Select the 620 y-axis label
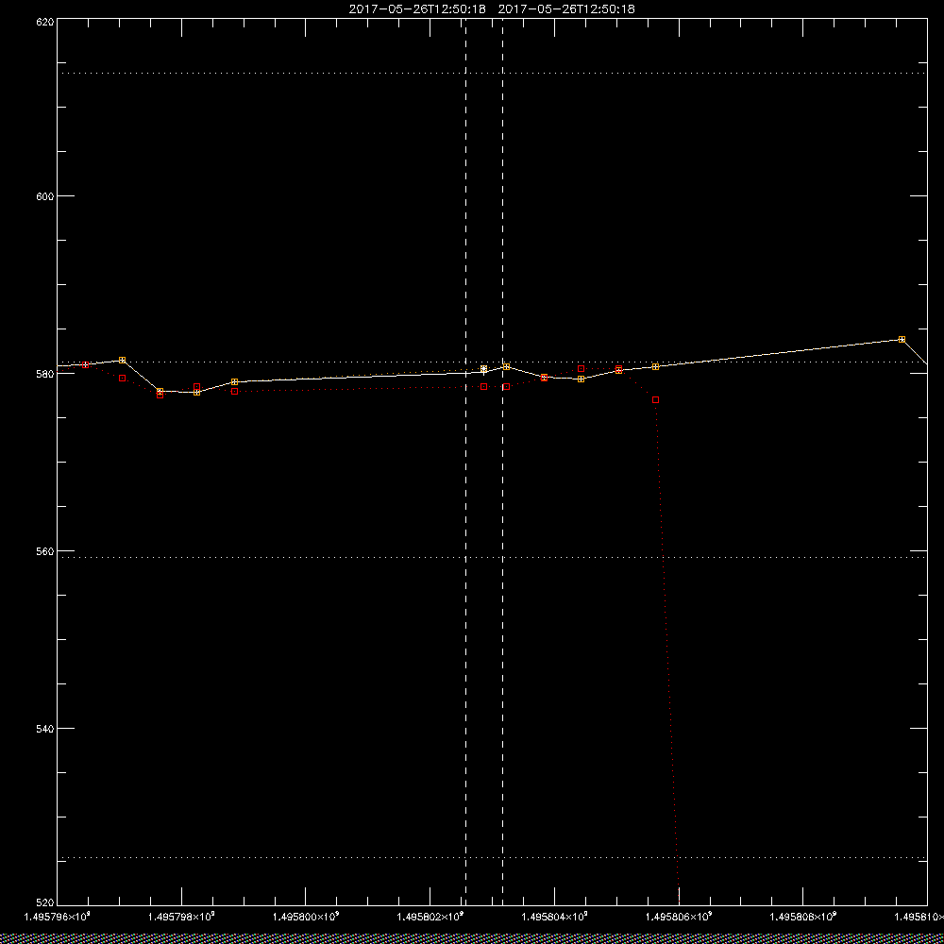This screenshot has width=944, height=944. (46, 22)
